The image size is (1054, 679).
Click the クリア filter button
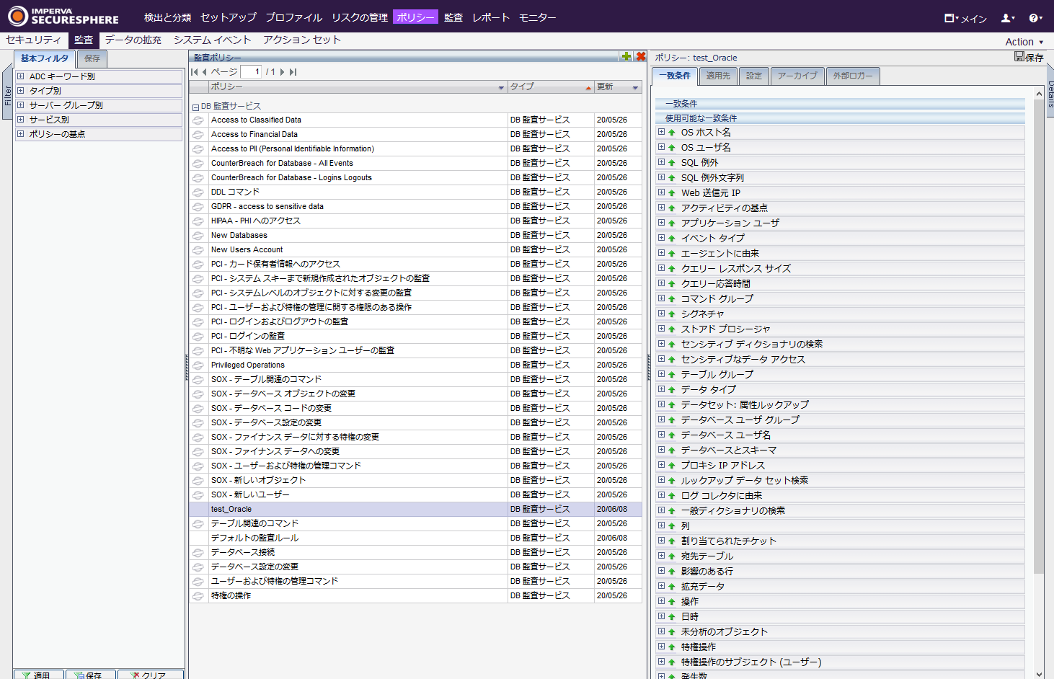click(151, 675)
